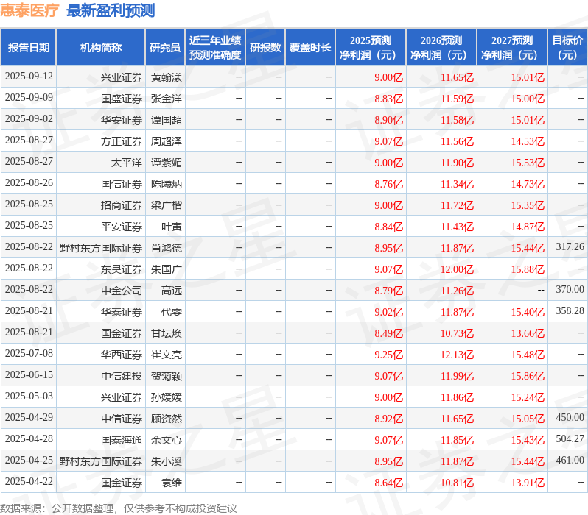Click the 近三年业绩预测准确度 header

click(x=215, y=48)
